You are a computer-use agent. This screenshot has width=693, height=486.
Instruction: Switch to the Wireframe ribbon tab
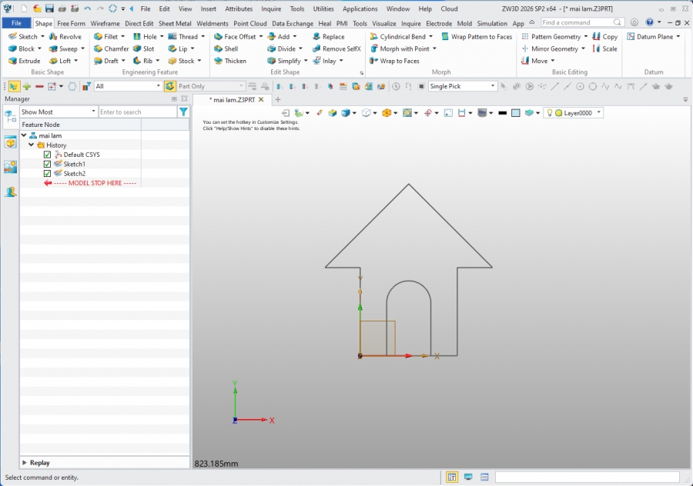[105, 23]
